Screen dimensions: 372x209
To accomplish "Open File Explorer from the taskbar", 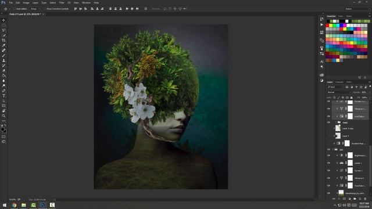I will 24,205.
